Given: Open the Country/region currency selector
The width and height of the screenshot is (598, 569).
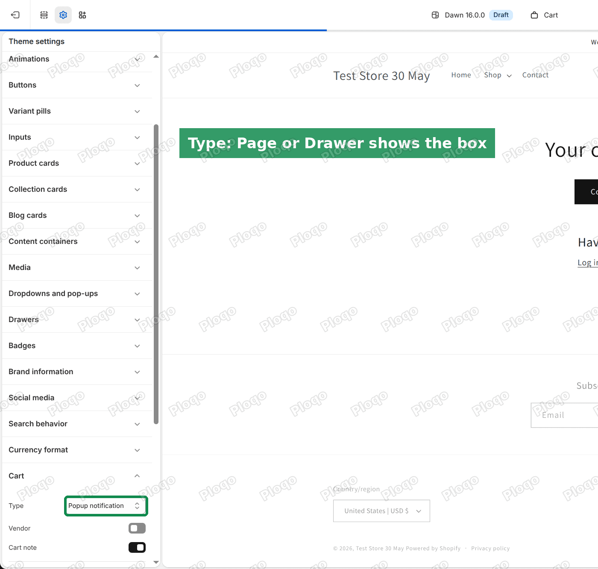Looking at the screenshot, I should coord(381,511).
